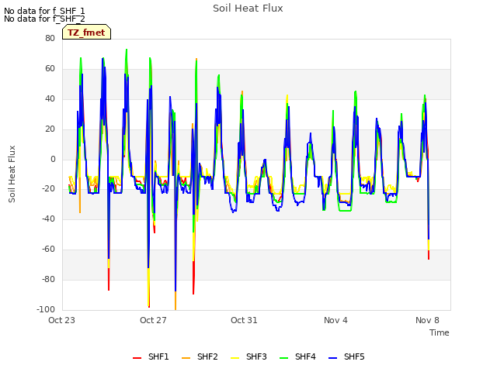Toggle SHF2 series via legend label
The image size is (497, 372).
pos(207,356)
